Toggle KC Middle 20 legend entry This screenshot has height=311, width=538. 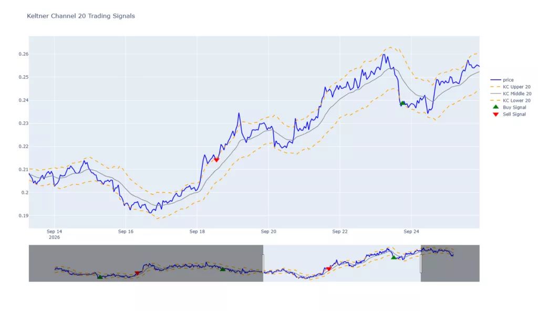[511, 94]
